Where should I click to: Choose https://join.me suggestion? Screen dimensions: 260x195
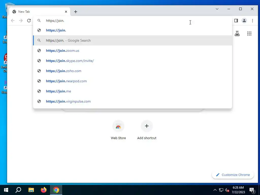[133, 91]
